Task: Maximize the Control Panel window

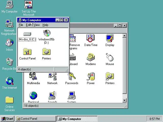Action: [120, 25]
